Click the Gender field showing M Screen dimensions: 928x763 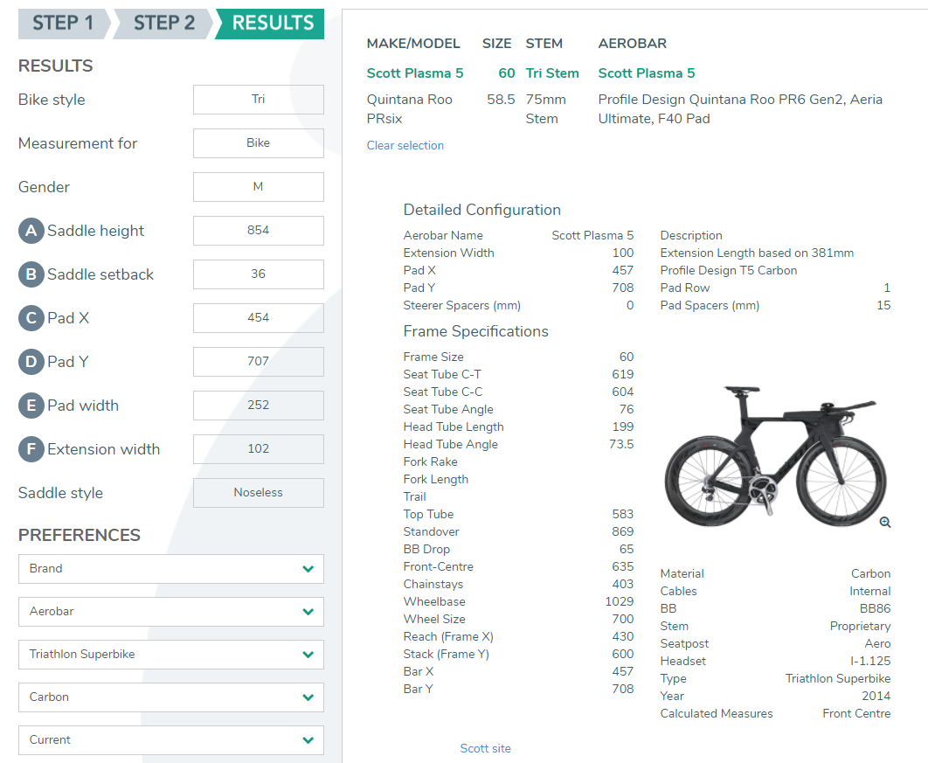click(x=258, y=187)
